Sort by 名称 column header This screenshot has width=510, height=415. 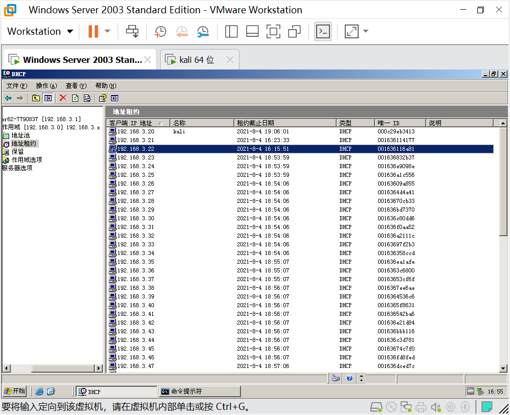(x=202, y=123)
